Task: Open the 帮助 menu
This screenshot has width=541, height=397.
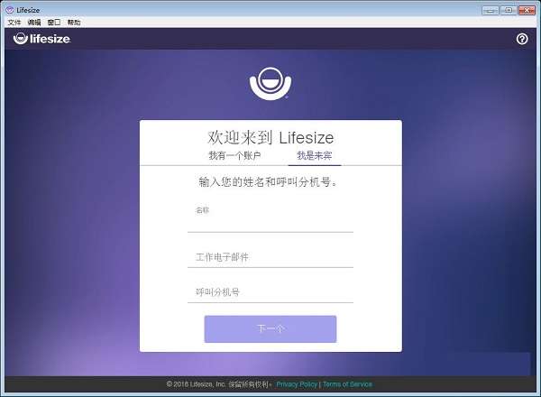Action: [x=74, y=23]
